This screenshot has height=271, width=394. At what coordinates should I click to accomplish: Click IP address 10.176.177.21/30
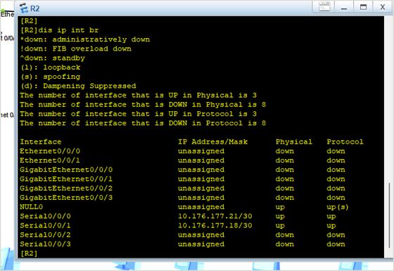coord(215,216)
